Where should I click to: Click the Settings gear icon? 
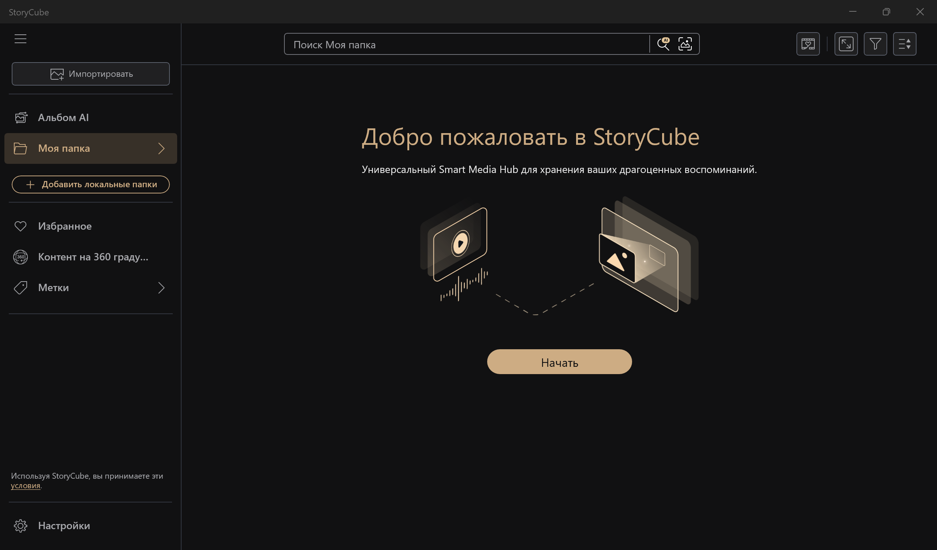click(20, 525)
